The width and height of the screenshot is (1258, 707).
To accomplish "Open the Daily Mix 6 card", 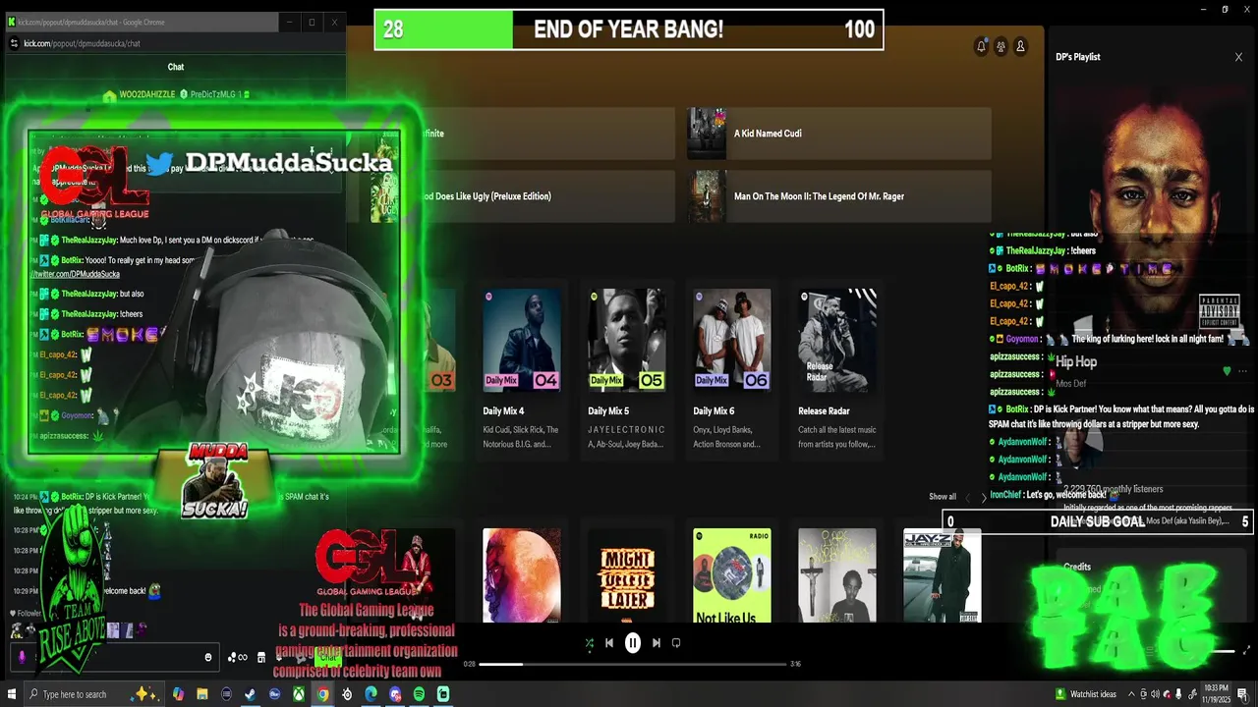I will tap(732, 368).
